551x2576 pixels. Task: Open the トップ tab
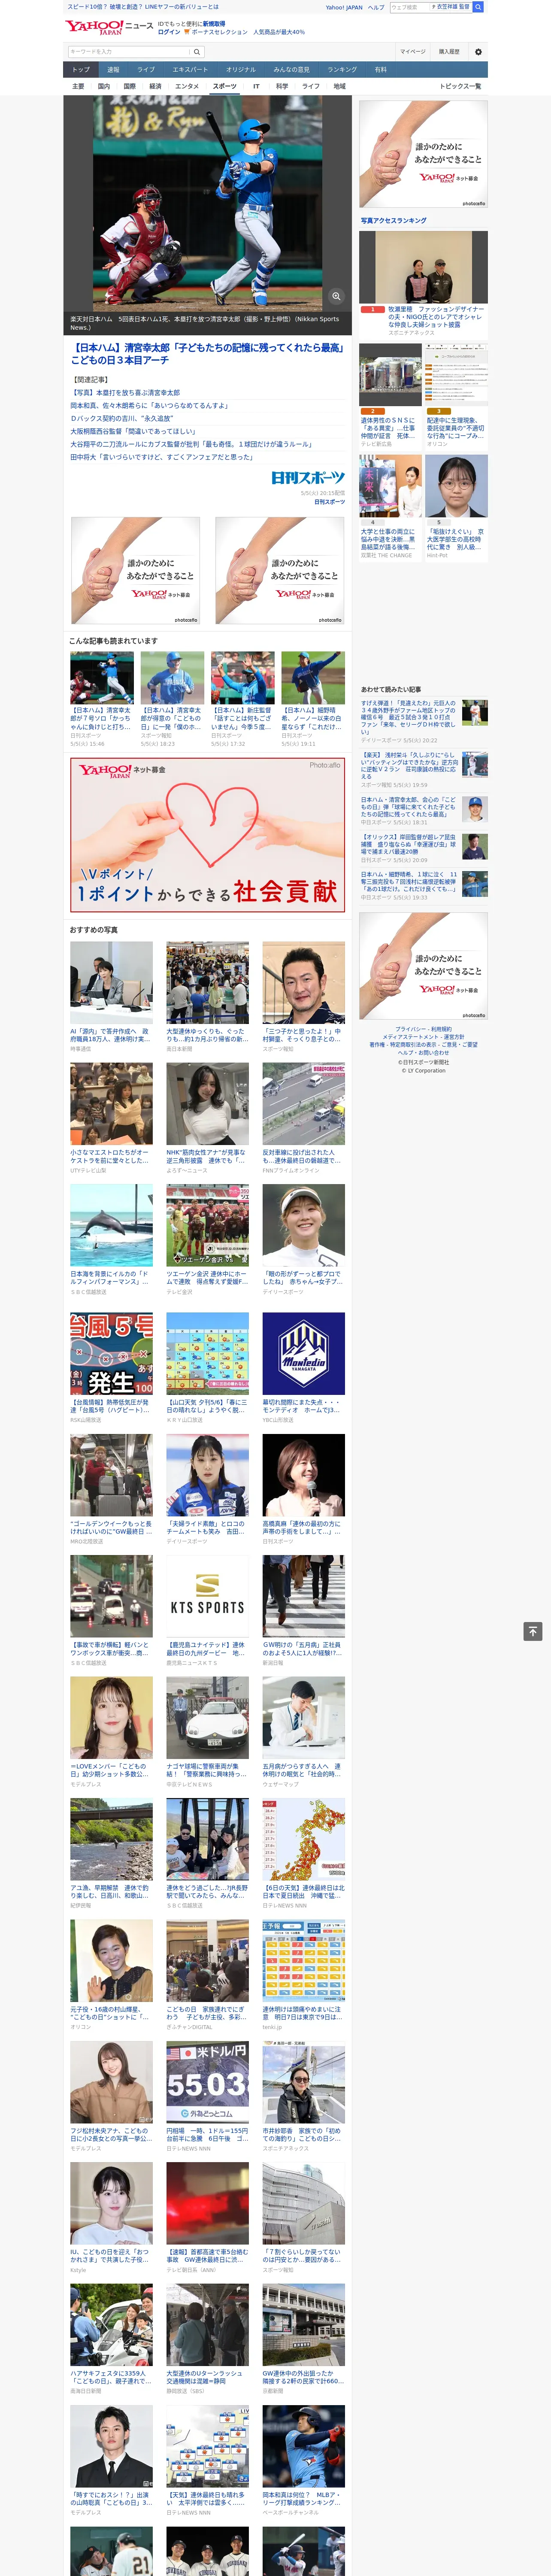(81, 70)
